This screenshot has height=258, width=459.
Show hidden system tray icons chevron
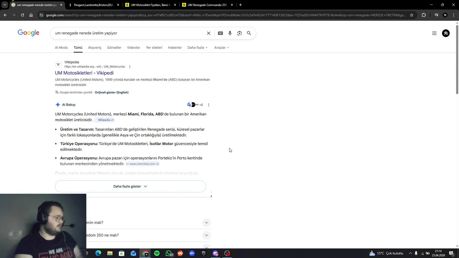coord(410,253)
